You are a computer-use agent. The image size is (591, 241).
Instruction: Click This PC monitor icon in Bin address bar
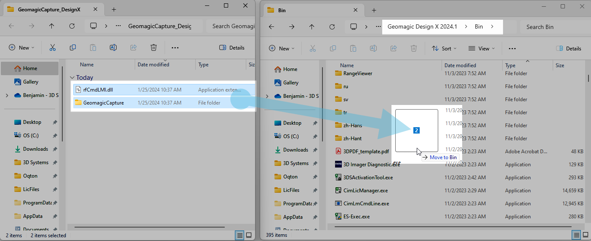click(354, 26)
